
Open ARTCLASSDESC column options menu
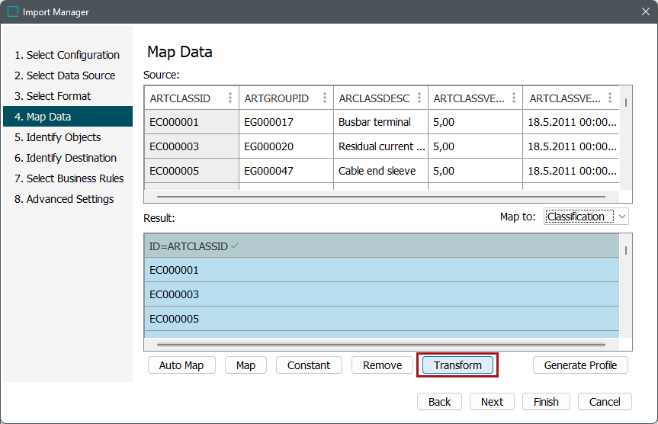click(x=419, y=98)
